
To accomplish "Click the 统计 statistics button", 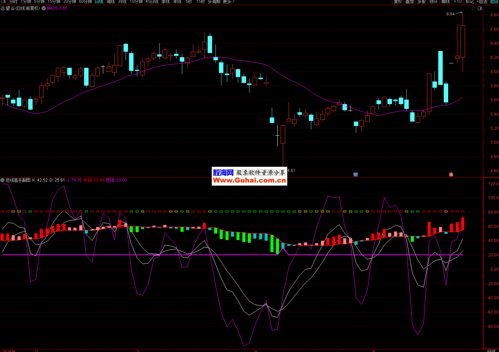I will pyautogui.click(x=433, y=2).
